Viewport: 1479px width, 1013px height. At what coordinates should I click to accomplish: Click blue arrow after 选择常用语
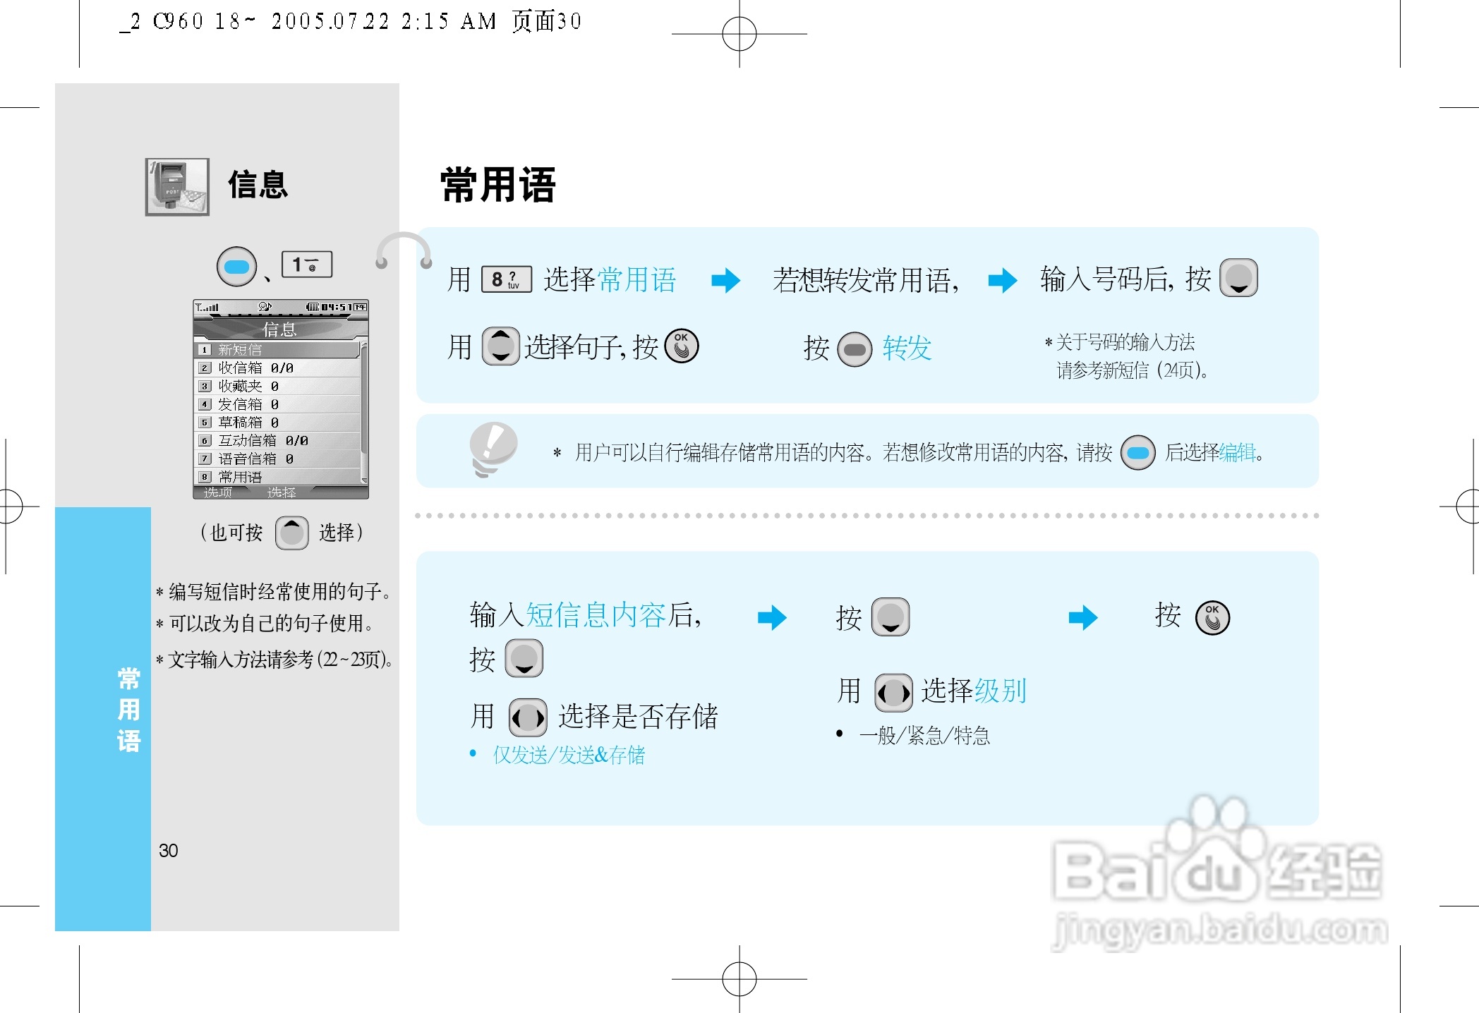(725, 280)
